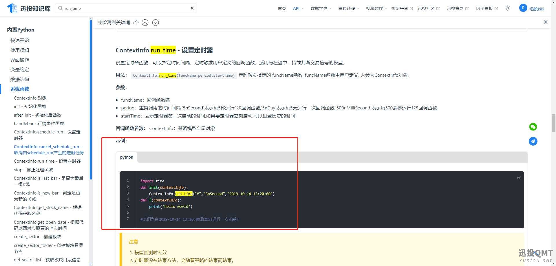556x266 pixels.
Task: Expand the 策略迁移 dropdown
Action: pyautogui.click(x=349, y=8)
